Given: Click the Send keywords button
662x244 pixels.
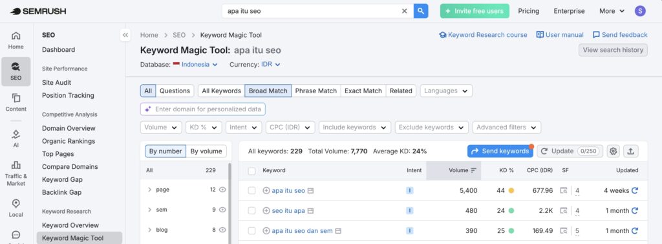Looking at the screenshot, I should pos(500,151).
